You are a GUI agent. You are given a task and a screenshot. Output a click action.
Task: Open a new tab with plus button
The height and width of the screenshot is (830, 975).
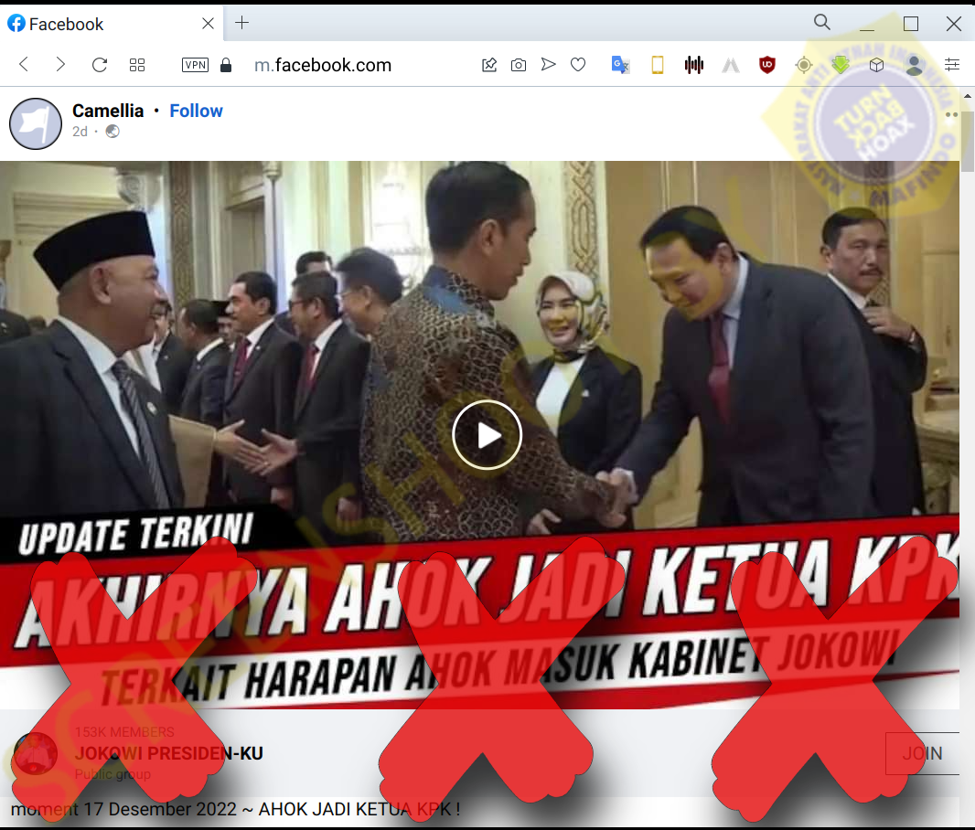(241, 24)
